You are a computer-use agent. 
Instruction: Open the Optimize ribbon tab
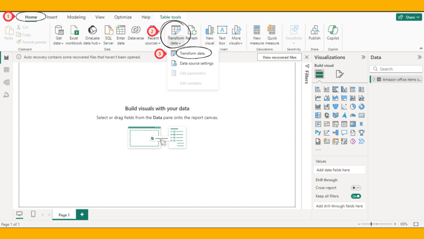click(123, 17)
